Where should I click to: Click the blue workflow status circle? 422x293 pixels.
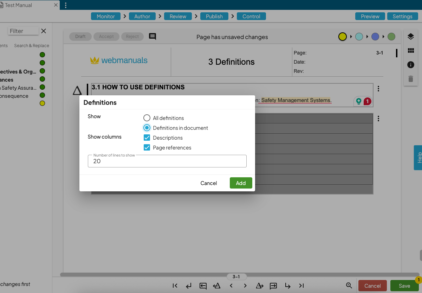click(375, 37)
